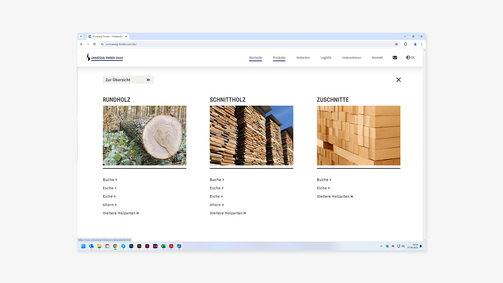Open the browser extensions puzzle icon
This screenshot has width=503, height=283.
pyautogui.click(x=406, y=44)
